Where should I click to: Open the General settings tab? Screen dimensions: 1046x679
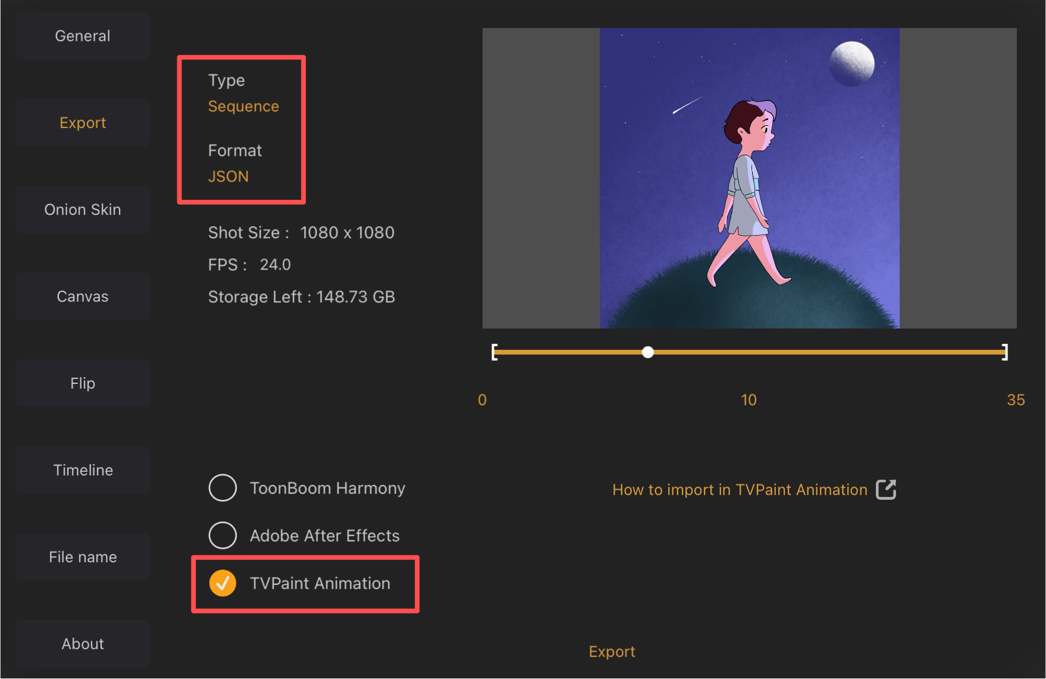pos(82,36)
